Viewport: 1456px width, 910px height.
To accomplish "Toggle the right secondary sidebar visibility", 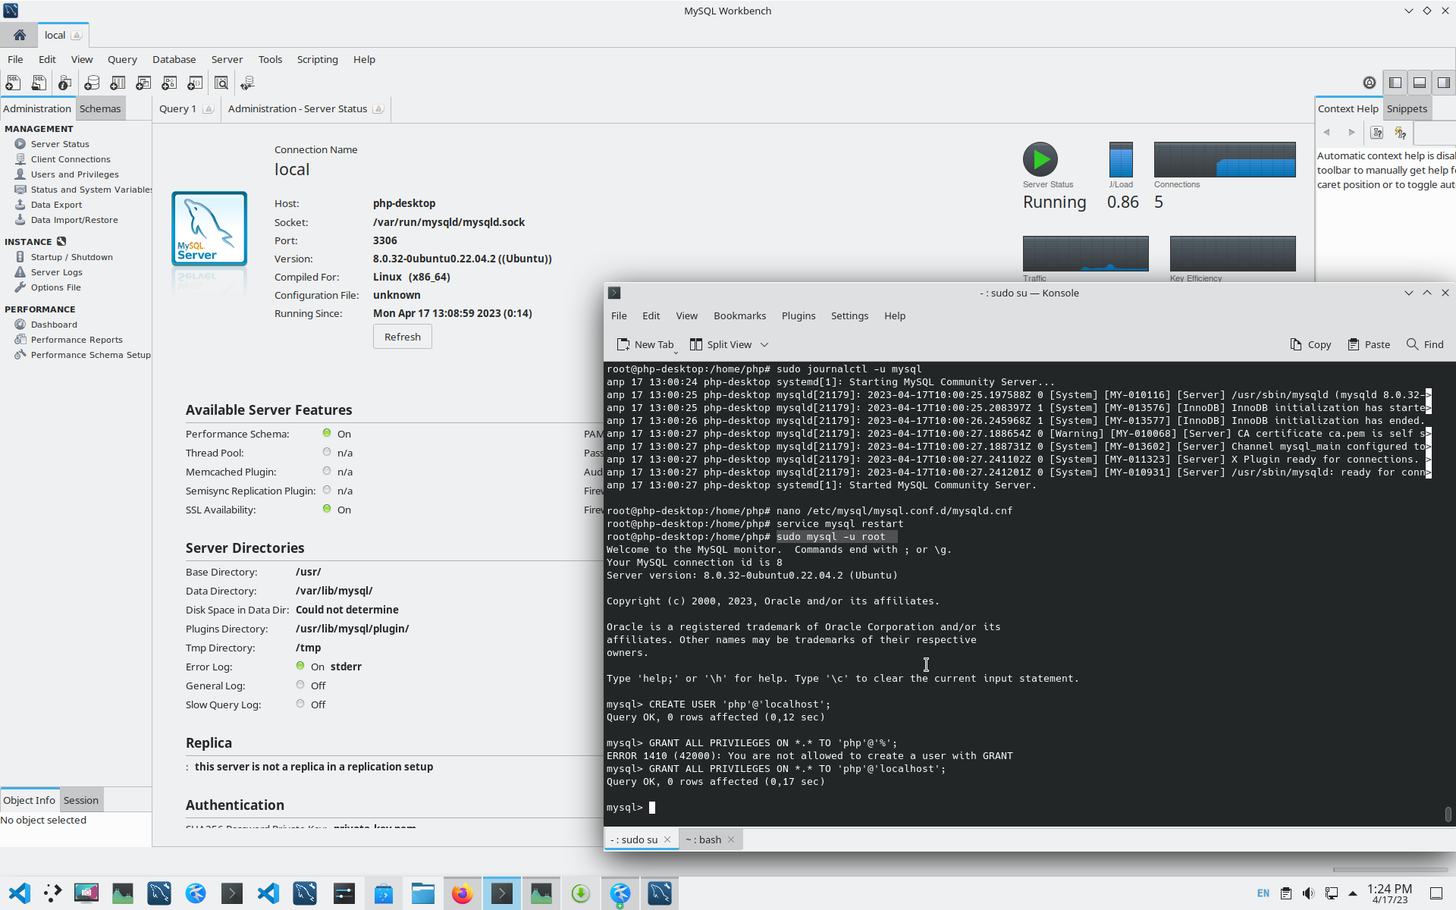I will (x=1443, y=83).
